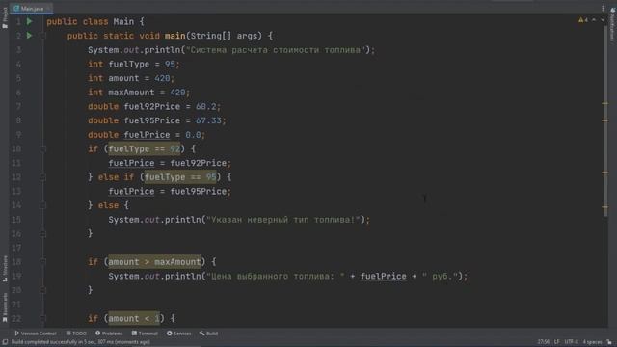Click the tool windows quick access icon bottom-left
This screenshot has height=347, width=617.
pyautogui.click(x=5, y=342)
